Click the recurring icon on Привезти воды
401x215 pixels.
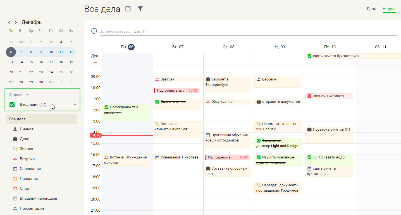(316, 157)
